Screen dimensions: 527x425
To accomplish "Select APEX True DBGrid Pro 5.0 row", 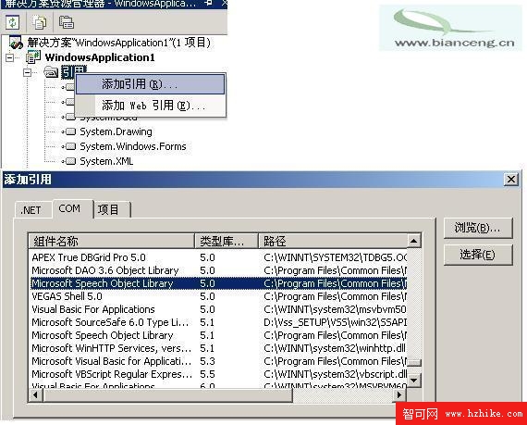I will [218, 257].
